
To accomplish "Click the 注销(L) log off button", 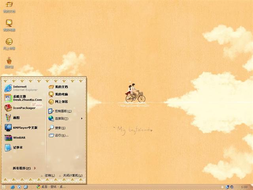I will [48, 175].
